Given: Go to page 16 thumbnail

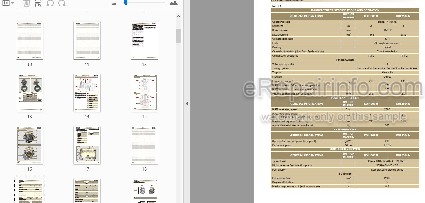Looking at the screenshot, I should pos(30,145).
